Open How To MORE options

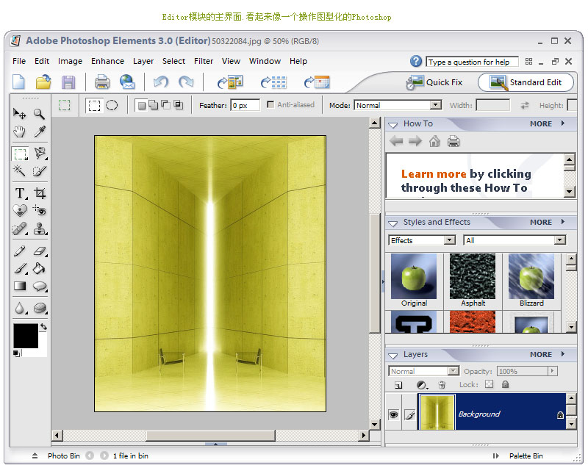pyautogui.click(x=547, y=123)
